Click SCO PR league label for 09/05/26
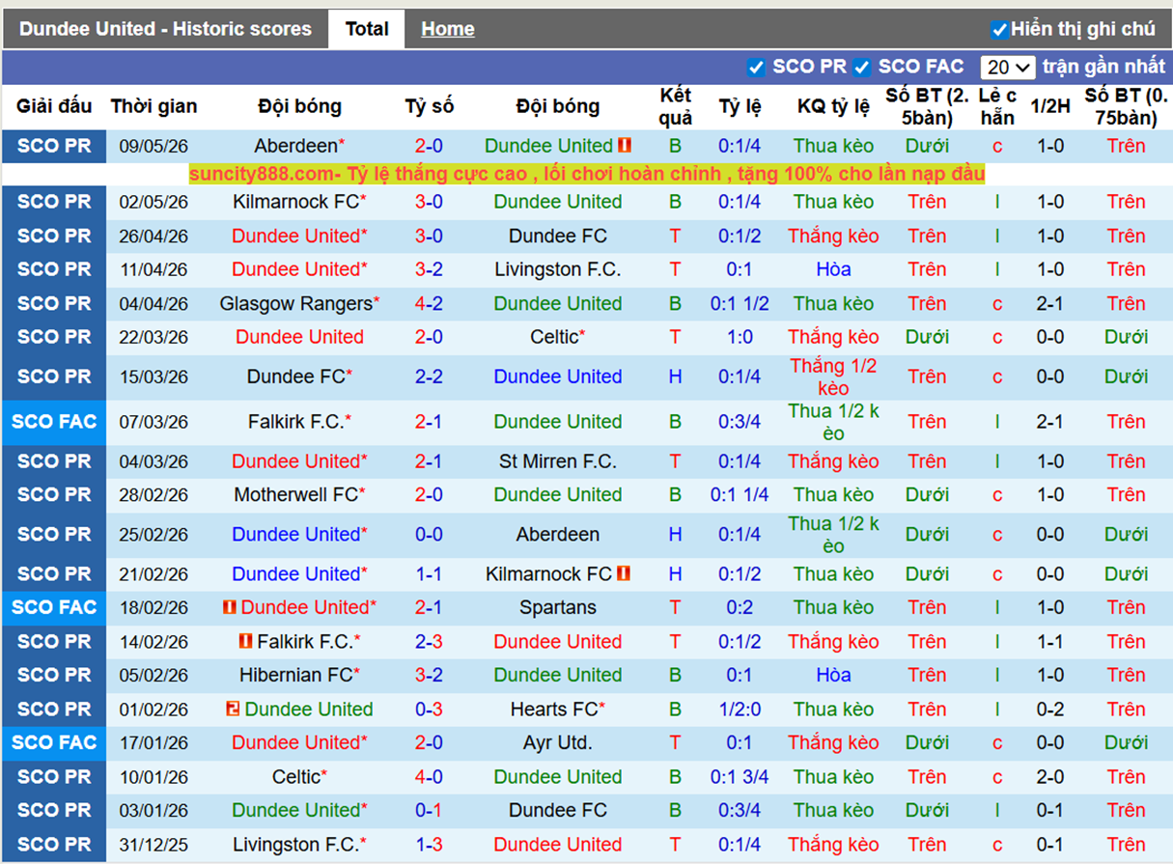The height and width of the screenshot is (864, 1173). pos(54,146)
